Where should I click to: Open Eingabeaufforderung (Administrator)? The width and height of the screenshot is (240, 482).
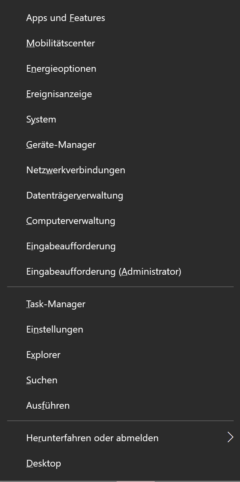click(104, 272)
